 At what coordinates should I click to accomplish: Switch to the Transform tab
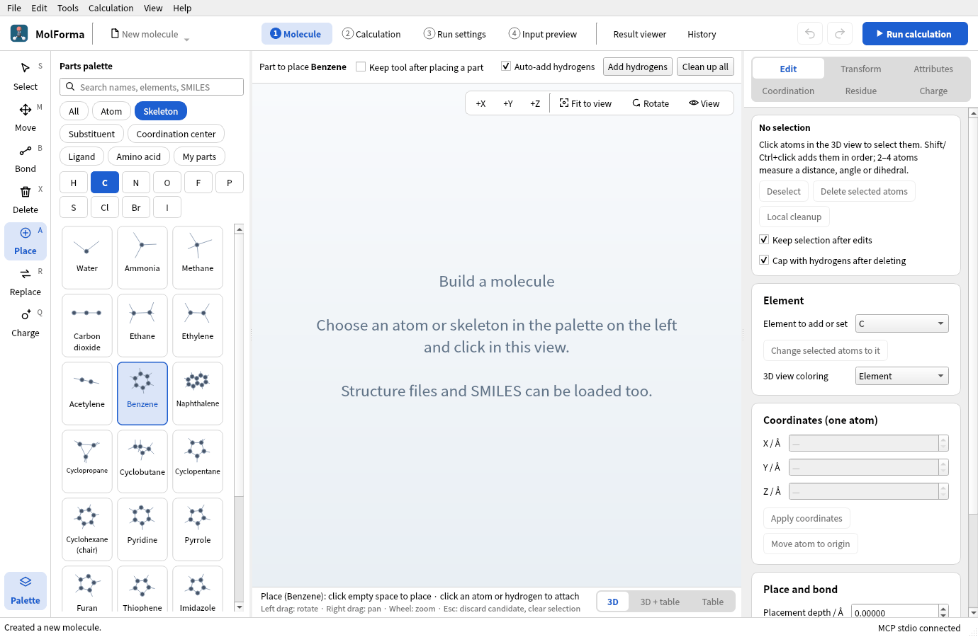click(x=861, y=69)
